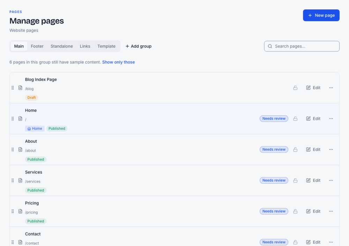Open the Links tab
This screenshot has height=246, width=349.
coord(85,46)
